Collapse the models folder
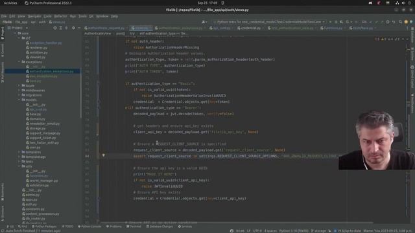 click(19, 100)
